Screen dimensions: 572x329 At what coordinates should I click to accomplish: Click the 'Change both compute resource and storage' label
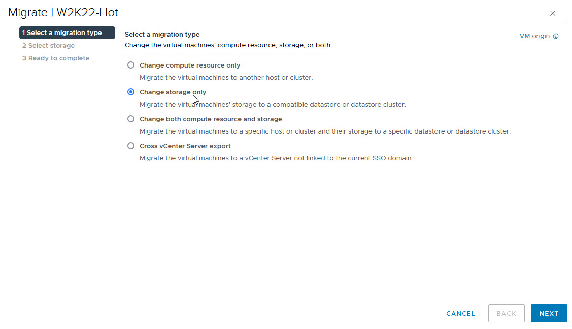point(211,119)
